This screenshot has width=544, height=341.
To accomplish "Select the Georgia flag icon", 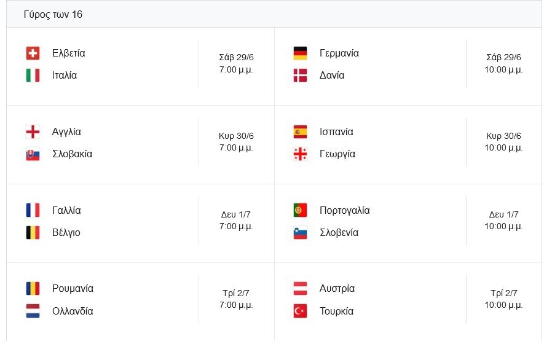I will 300,154.
